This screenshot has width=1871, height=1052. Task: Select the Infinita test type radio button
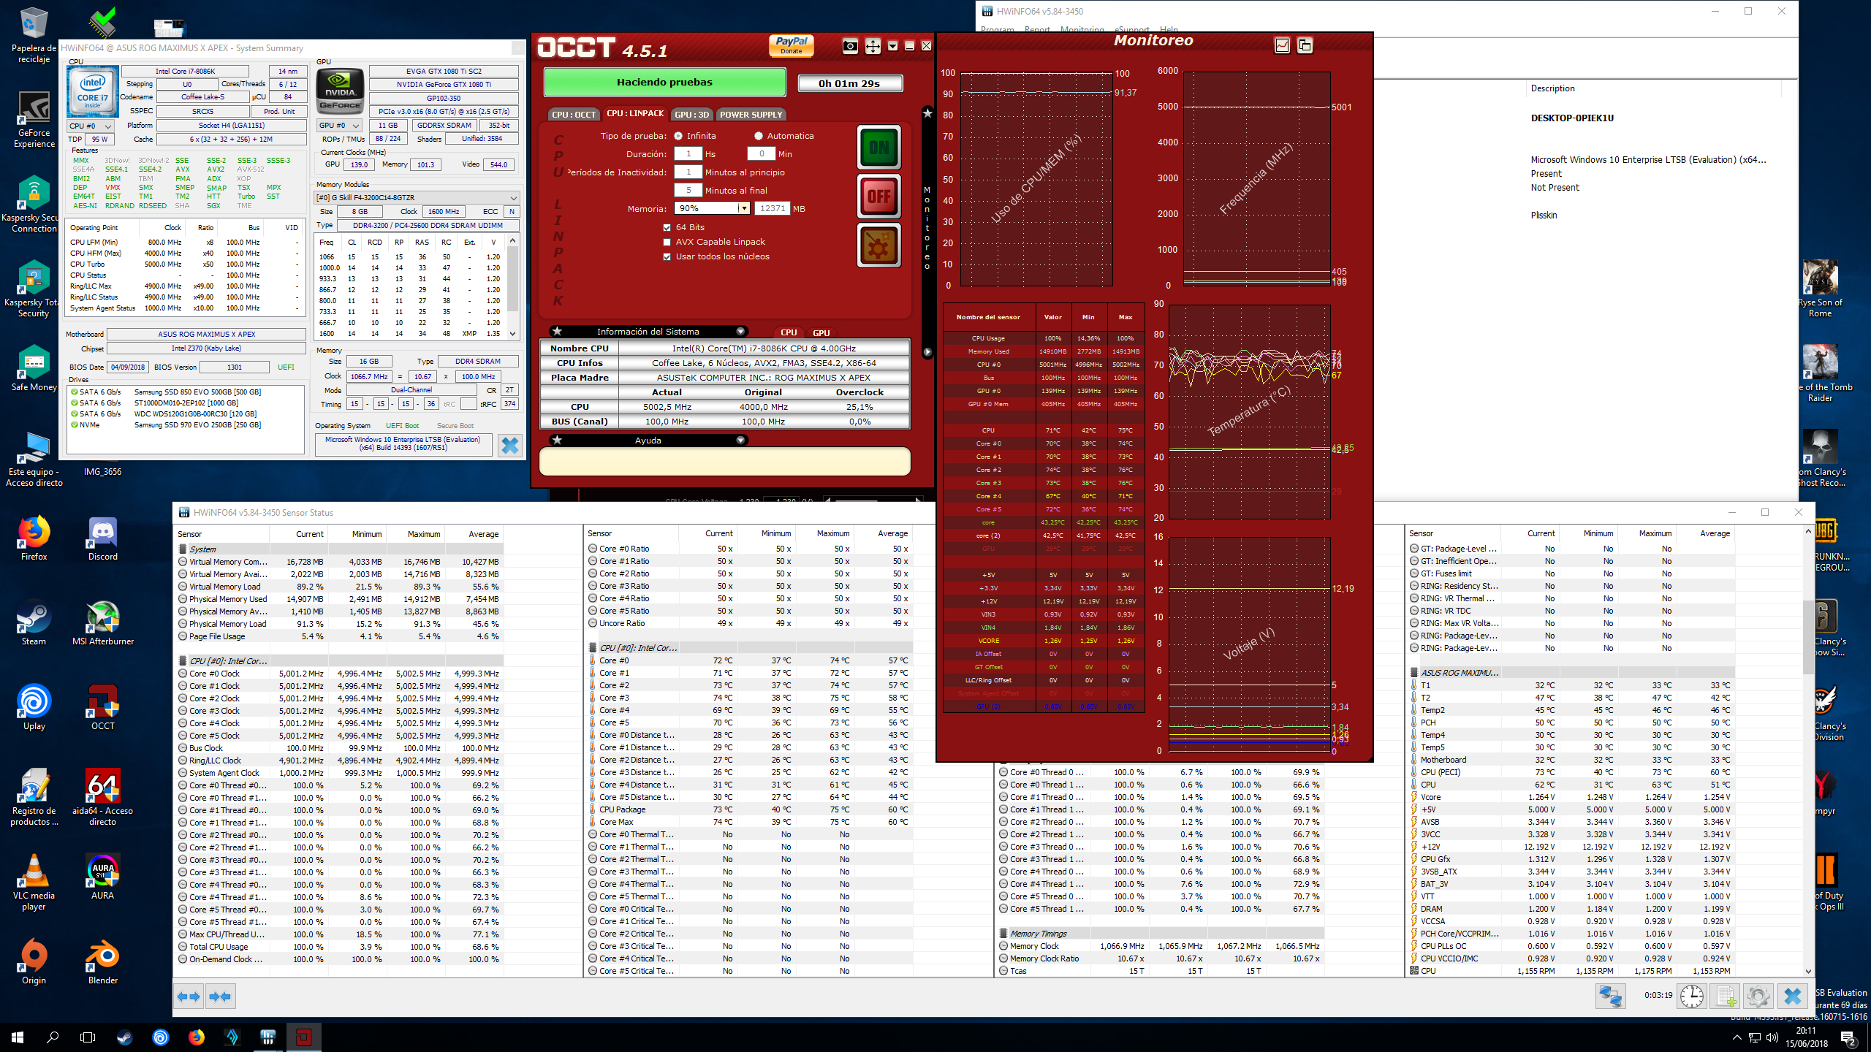pos(678,136)
